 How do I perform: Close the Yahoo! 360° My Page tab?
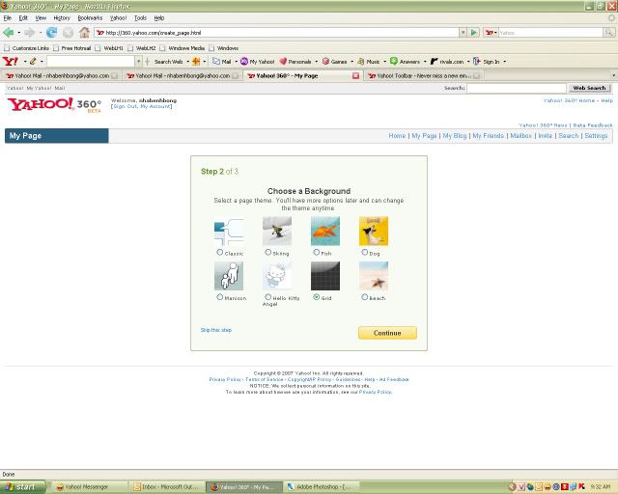click(355, 75)
